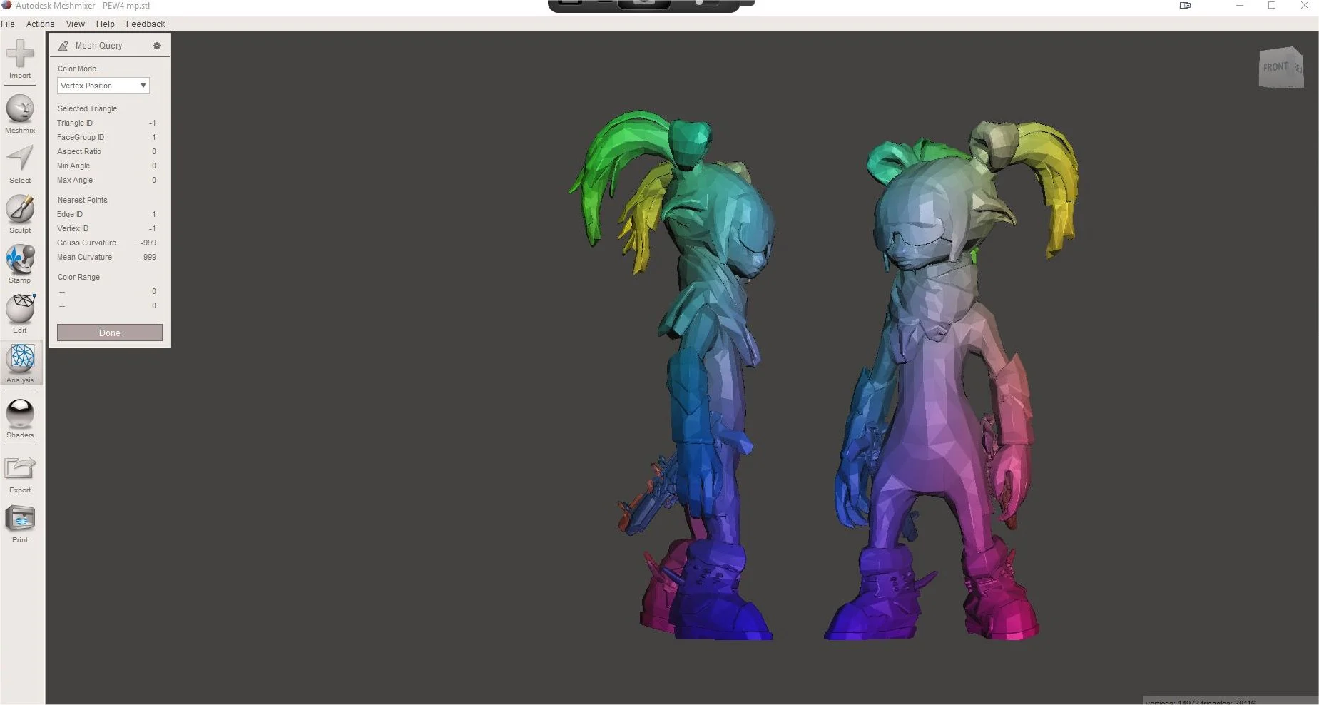The height and width of the screenshot is (705, 1319).
Task: Click the Triangle ID row
Action: [107, 123]
